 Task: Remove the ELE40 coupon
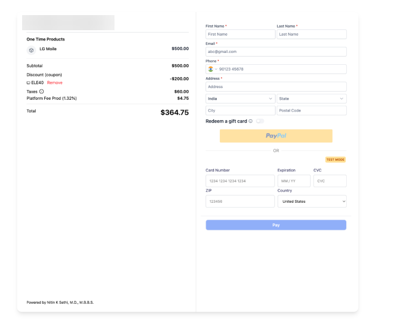point(55,83)
